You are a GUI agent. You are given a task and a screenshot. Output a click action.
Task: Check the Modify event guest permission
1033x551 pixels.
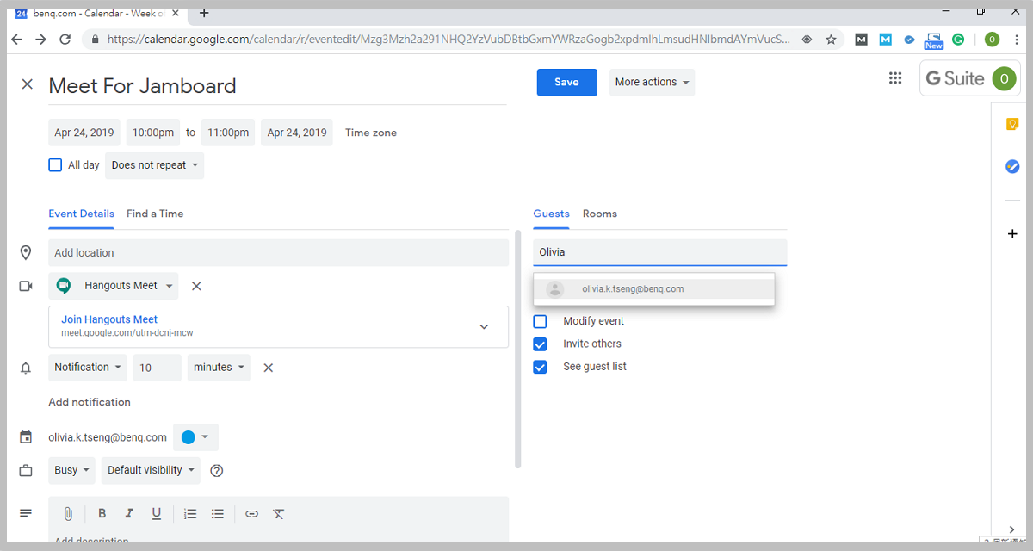540,321
